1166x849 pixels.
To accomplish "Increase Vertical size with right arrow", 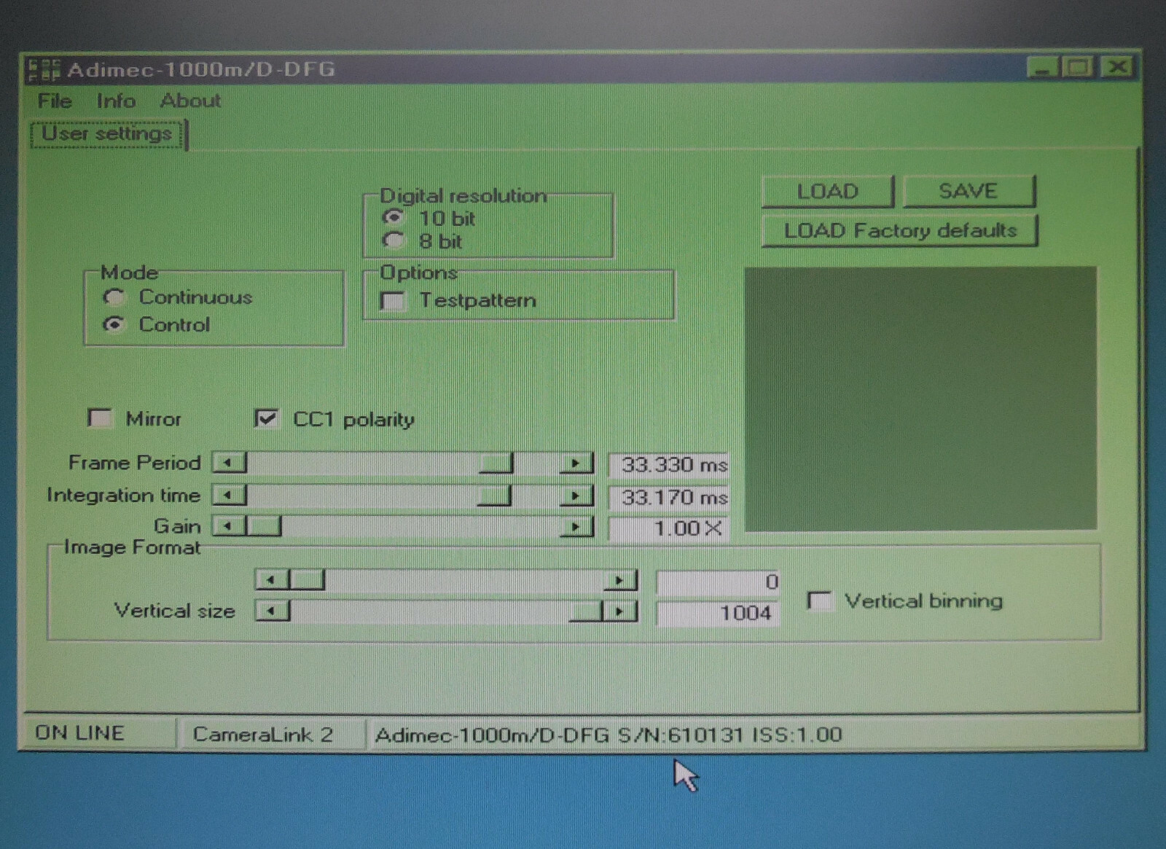I will pos(619,611).
